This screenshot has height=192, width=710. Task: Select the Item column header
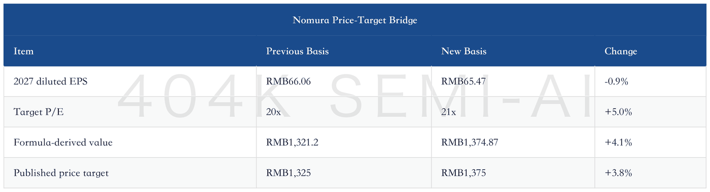[x=23, y=51]
